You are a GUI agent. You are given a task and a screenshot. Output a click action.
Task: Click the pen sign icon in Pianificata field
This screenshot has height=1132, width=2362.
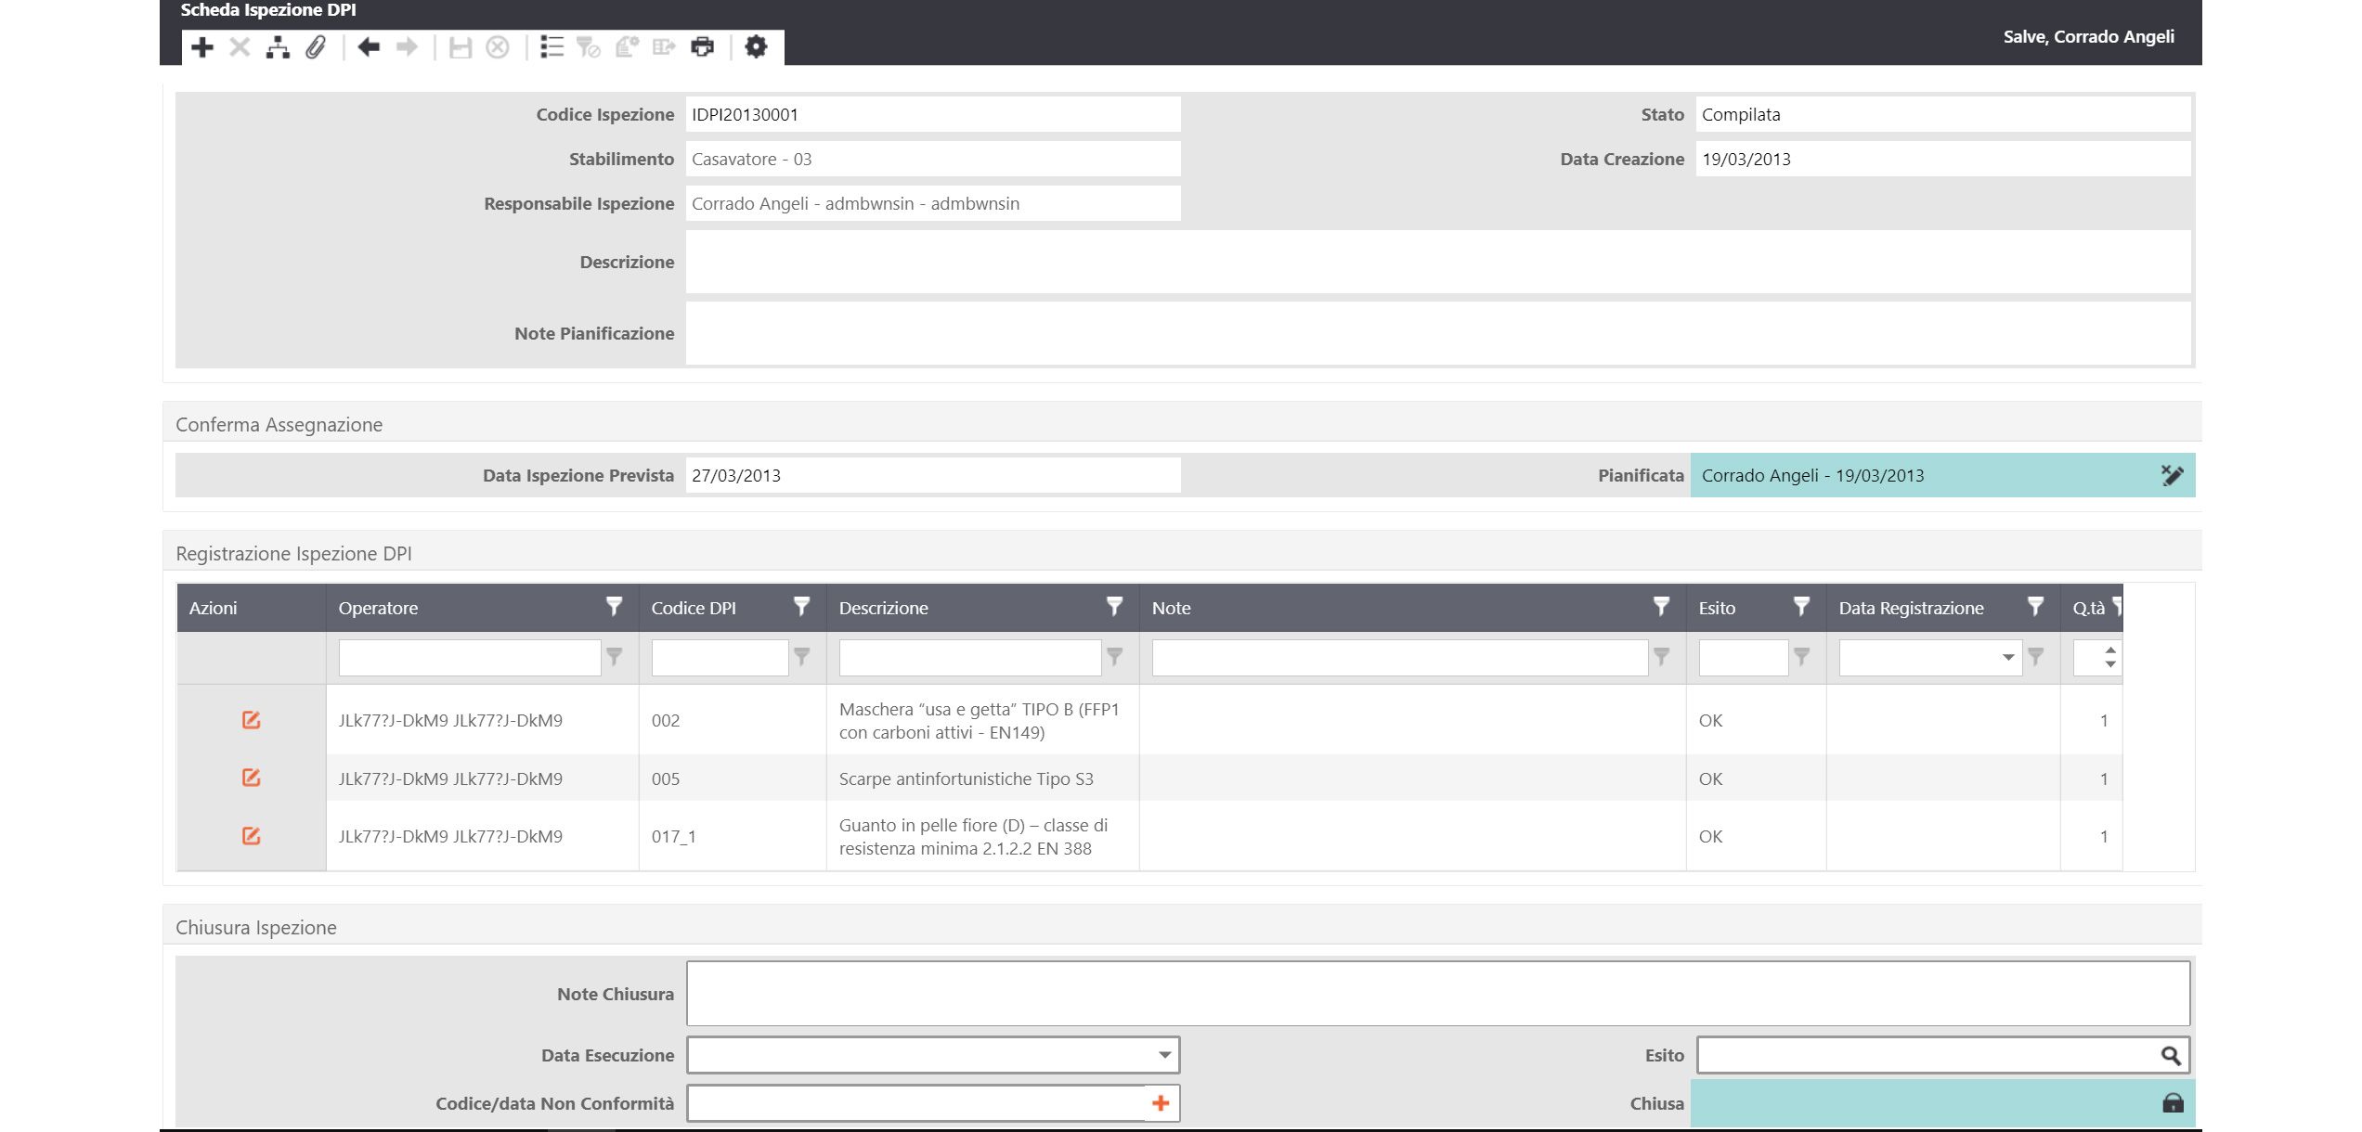pos(2172,475)
